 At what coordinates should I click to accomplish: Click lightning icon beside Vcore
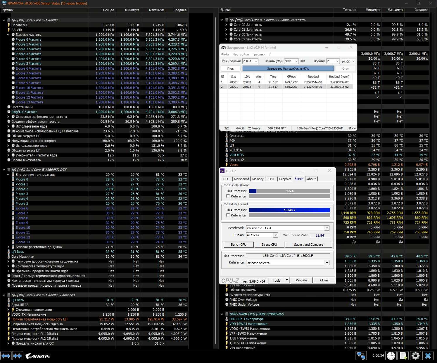tap(227, 165)
